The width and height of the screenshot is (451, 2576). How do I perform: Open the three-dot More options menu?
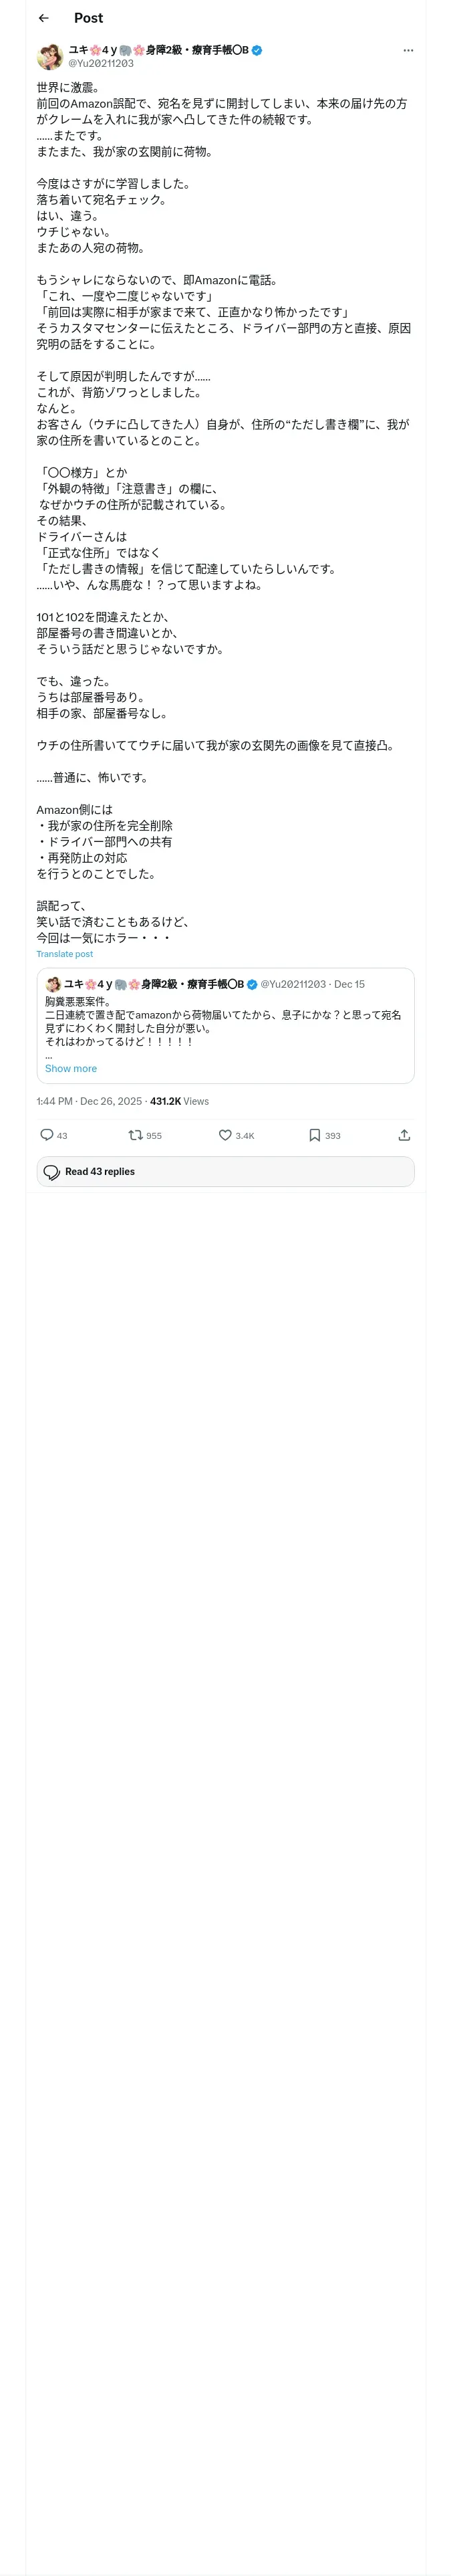coord(408,50)
